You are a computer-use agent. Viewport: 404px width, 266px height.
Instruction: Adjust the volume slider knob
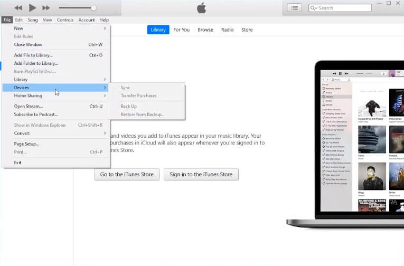93,8
